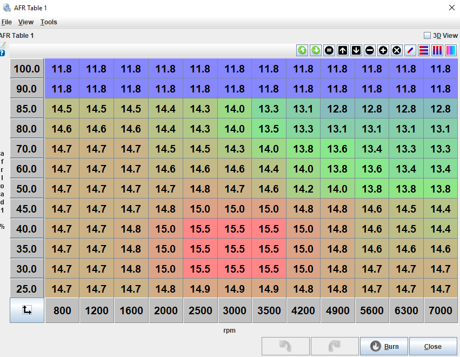Select cell at 80.0 load, 6300 rpm
This screenshot has width=460, height=357.
pos(406,129)
